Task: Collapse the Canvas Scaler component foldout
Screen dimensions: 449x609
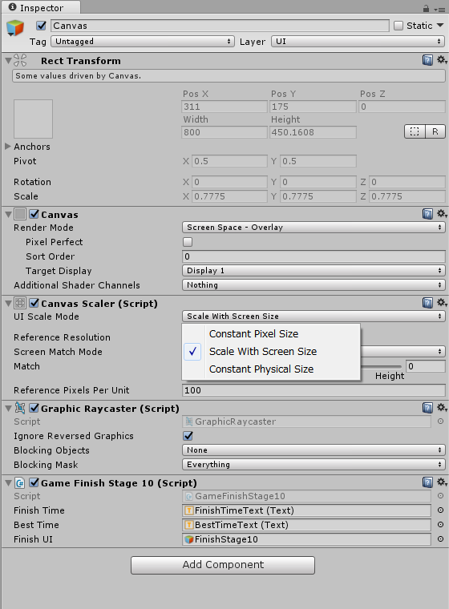Action: 8,304
